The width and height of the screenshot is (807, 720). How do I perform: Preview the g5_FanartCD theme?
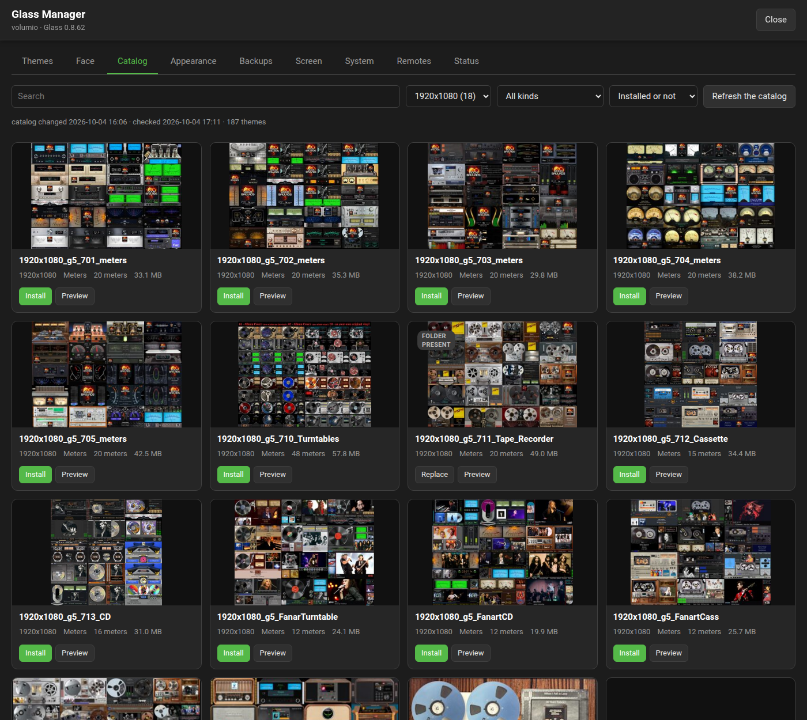click(x=471, y=653)
